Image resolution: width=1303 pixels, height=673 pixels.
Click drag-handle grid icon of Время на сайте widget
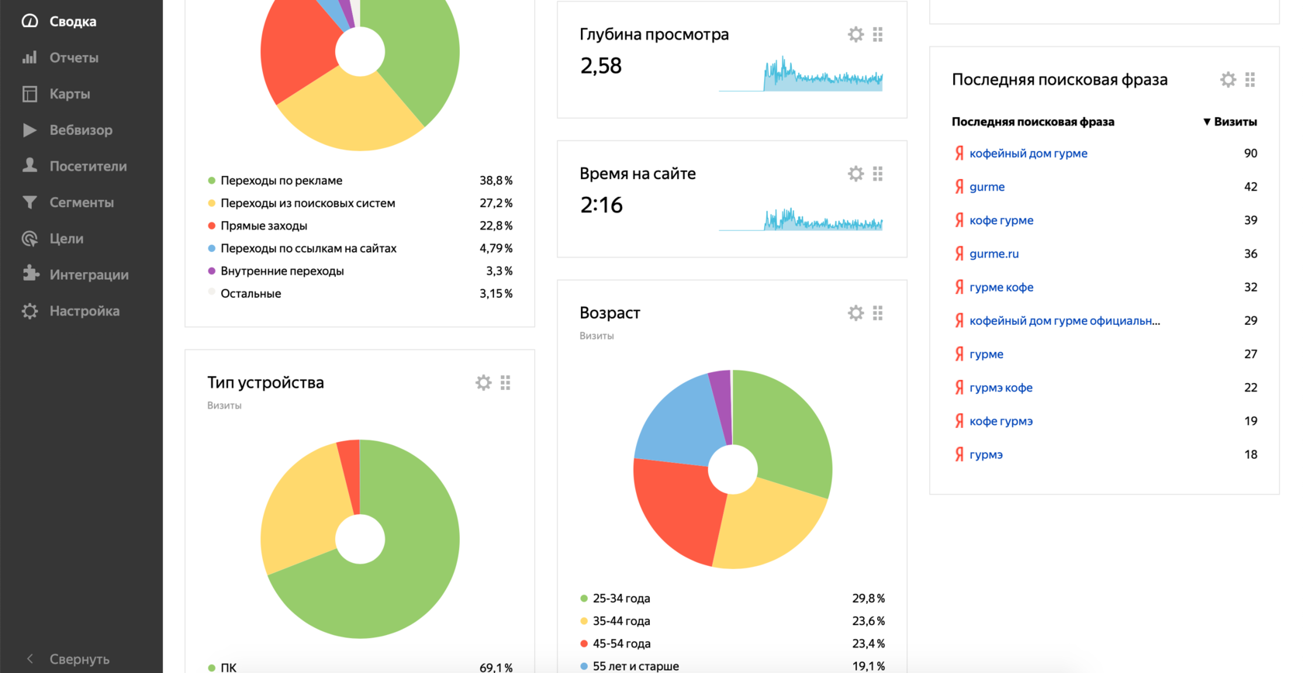pos(878,174)
